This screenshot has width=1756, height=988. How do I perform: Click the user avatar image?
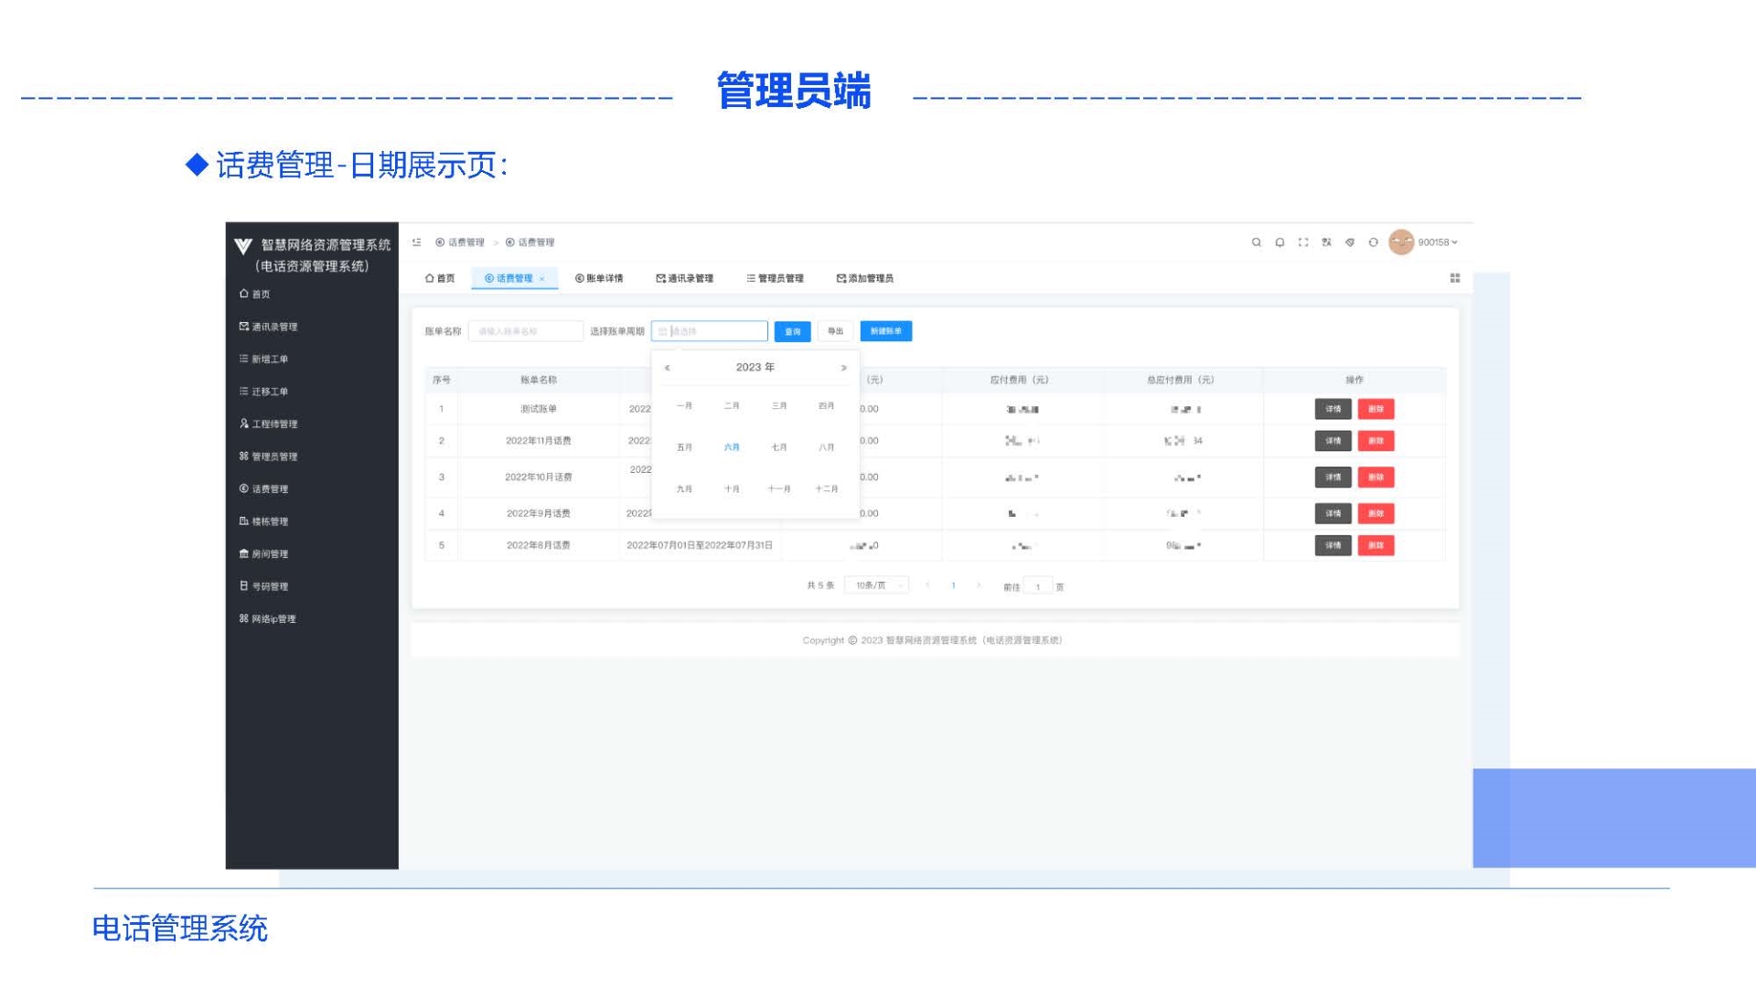click(1400, 242)
